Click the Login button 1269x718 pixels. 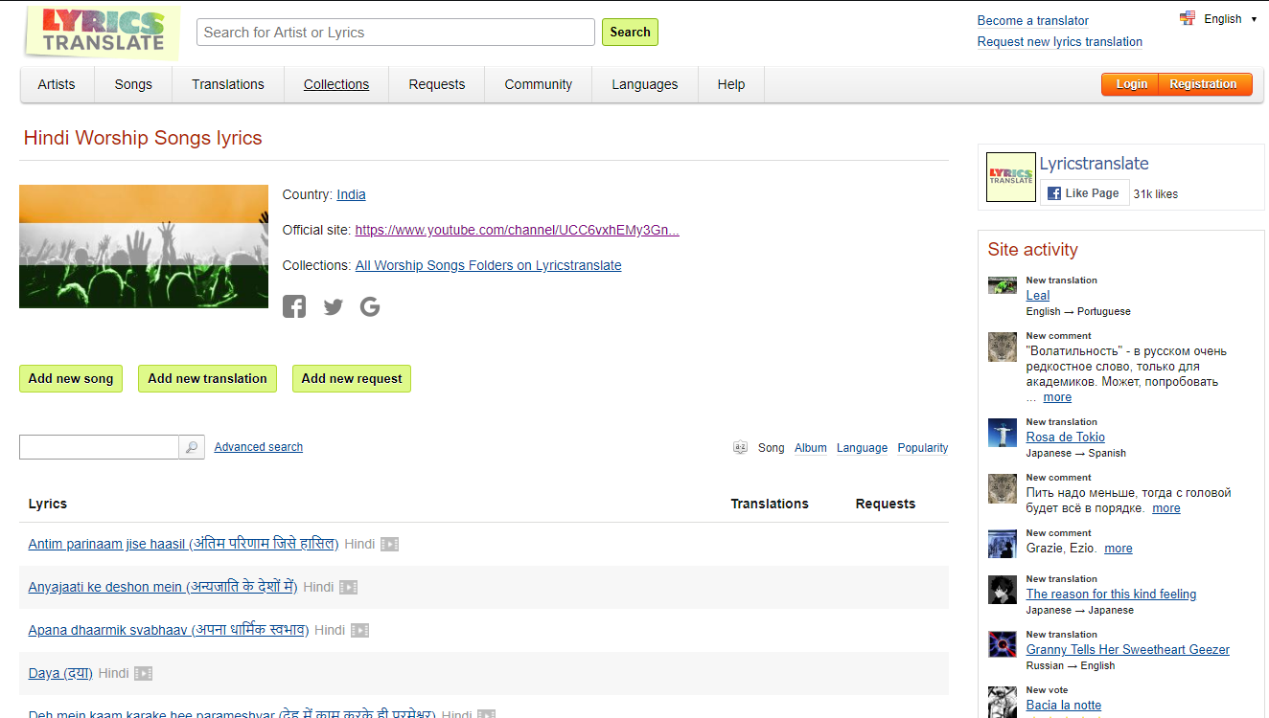coord(1131,84)
